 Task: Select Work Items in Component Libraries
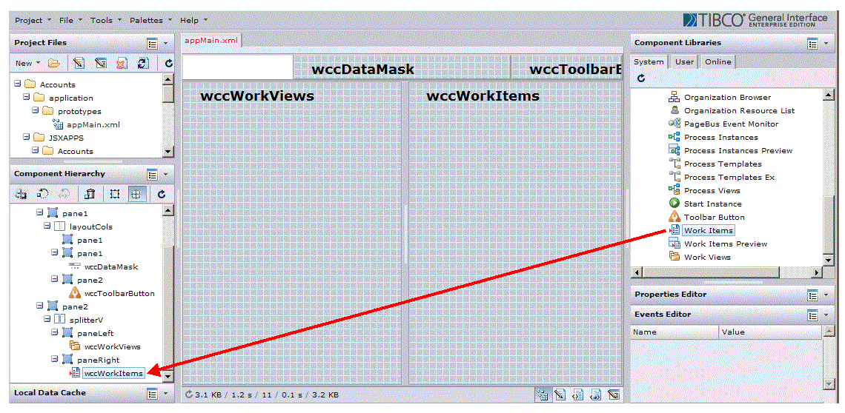tap(708, 230)
